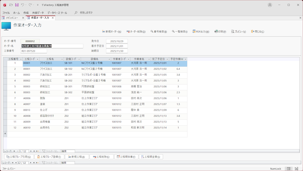Click the PDF出力(W) export button
The height and width of the screenshot is (171, 303).
click(201, 32)
